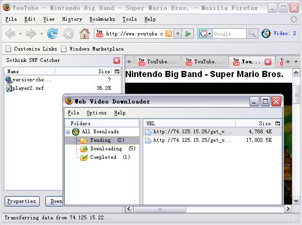302x225 pixels.
Task: Open the list all tabs dropdown
Action: (296, 61)
